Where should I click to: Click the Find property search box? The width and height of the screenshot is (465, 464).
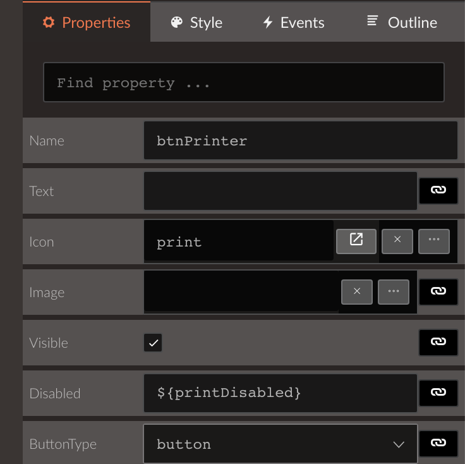pos(243,82)
